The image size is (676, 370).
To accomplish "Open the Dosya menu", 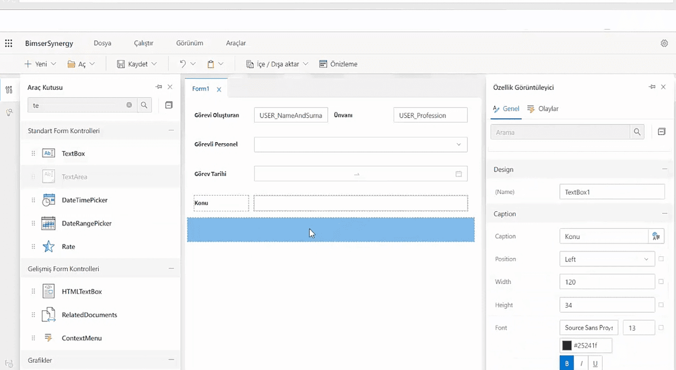I will (x=102, y=43).
